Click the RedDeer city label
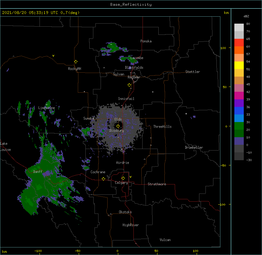Image resolution: width=262 pixels, height=255 pixels. point(134,77)
